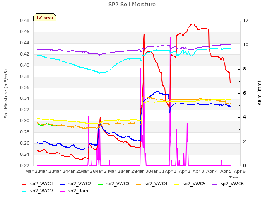
Task: Click the 0.38 left axis tick label
Action: 25,76
